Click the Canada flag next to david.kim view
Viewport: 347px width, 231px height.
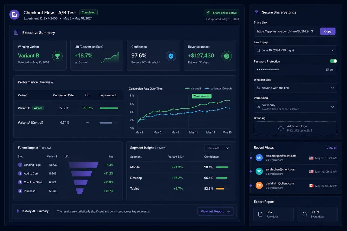[311, 186]
